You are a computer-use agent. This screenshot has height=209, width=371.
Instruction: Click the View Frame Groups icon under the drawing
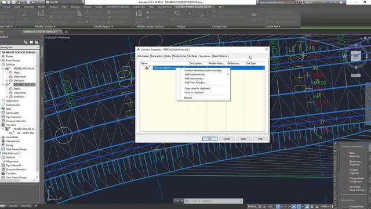coord(3,149)
